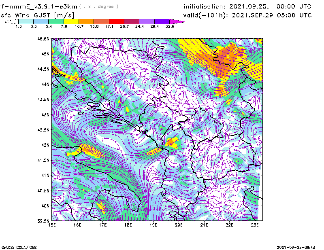Image resolution: width=324 pixels, height=250 pixels.
Task: Click the '41.5N' latitude label
Action: [x=44, y=160]
